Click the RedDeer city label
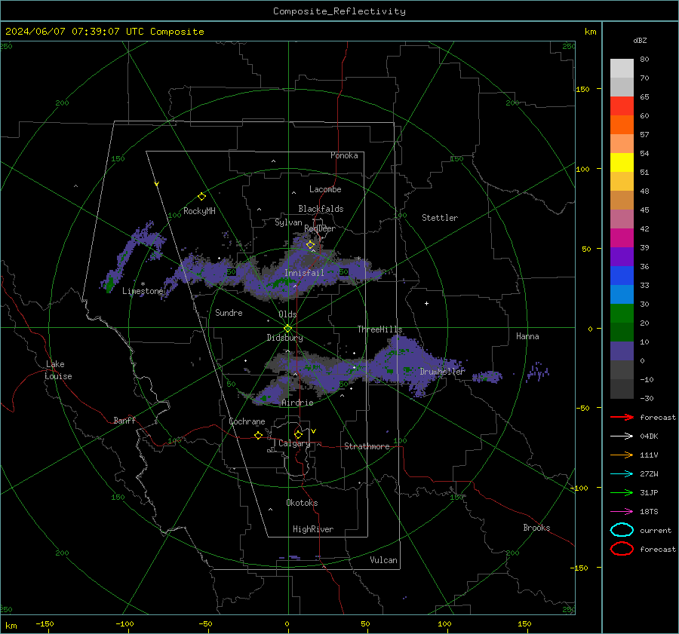Image resolution: width=679 pixels, height=634 pixels. pyautogui.click(x=320, y=228)
